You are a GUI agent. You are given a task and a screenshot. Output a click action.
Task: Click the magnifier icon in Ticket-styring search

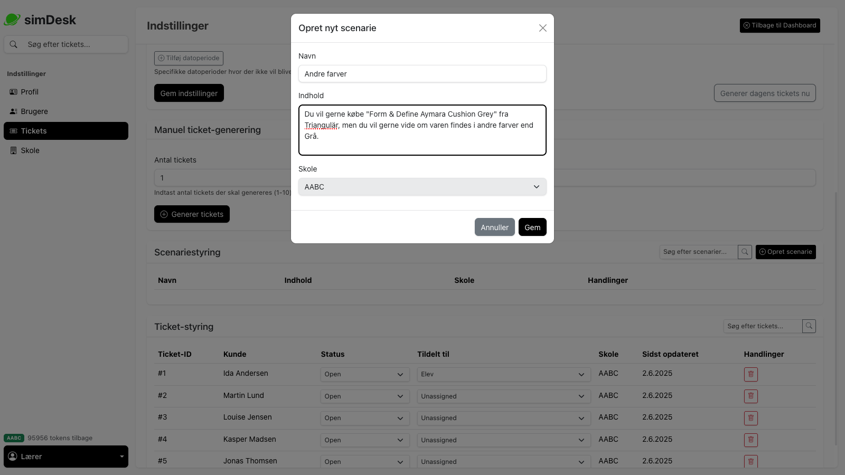coord(809,326)
